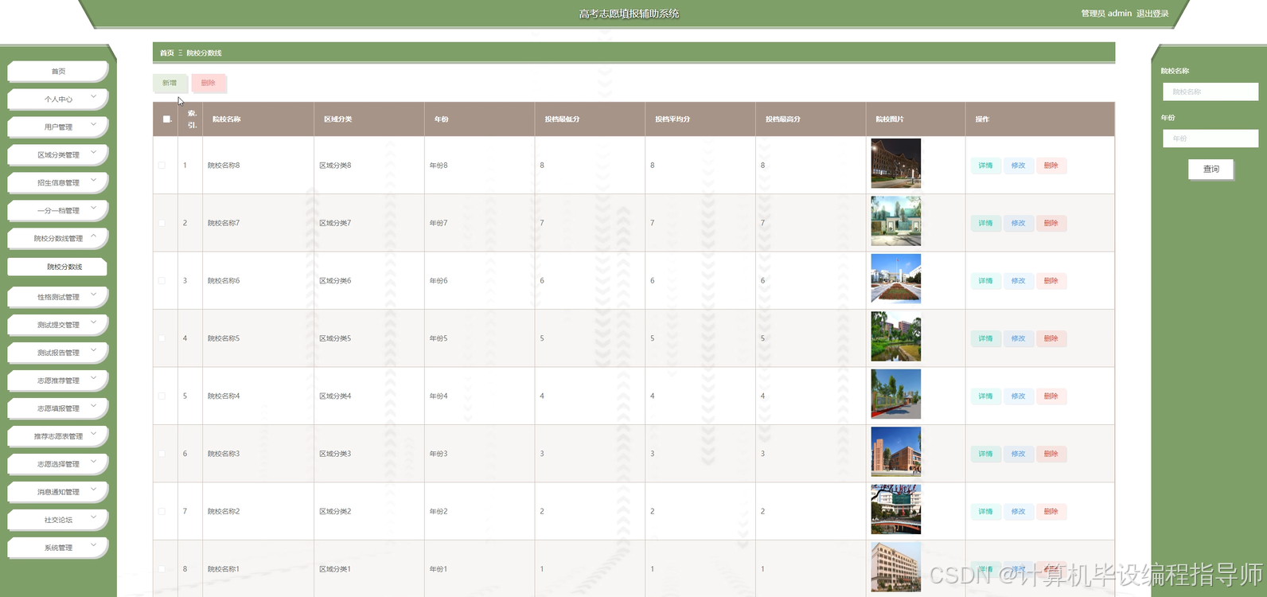Click 删除 for 院校名称6 row
This screenshot has height=597, width=1267.
click(1051, 281)
